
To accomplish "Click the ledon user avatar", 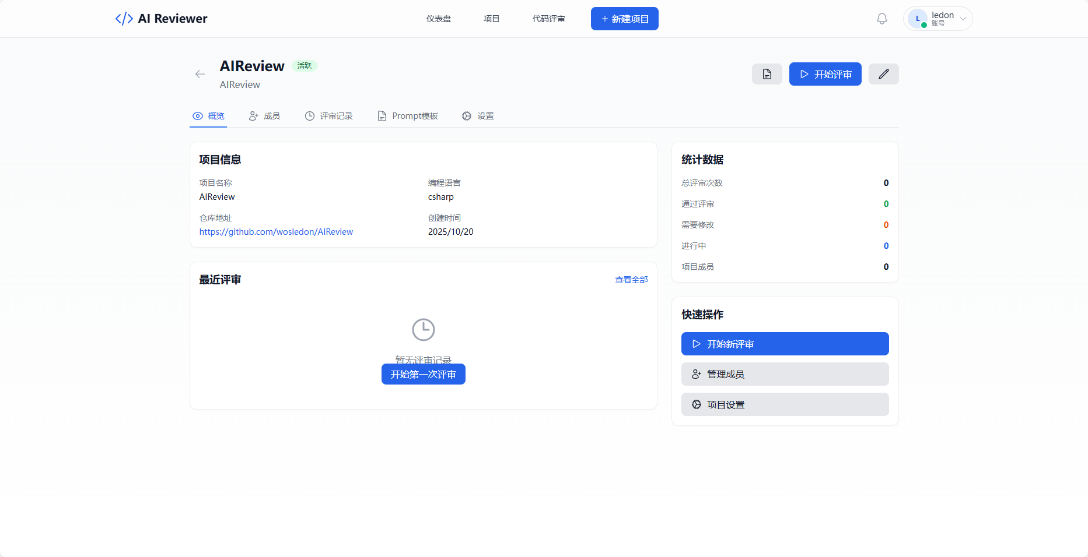I will click(x=918, y=19).
